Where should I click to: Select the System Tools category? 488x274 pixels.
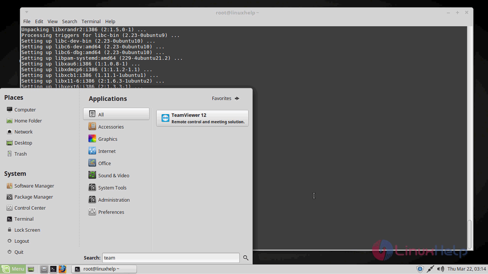coord(116,188)
